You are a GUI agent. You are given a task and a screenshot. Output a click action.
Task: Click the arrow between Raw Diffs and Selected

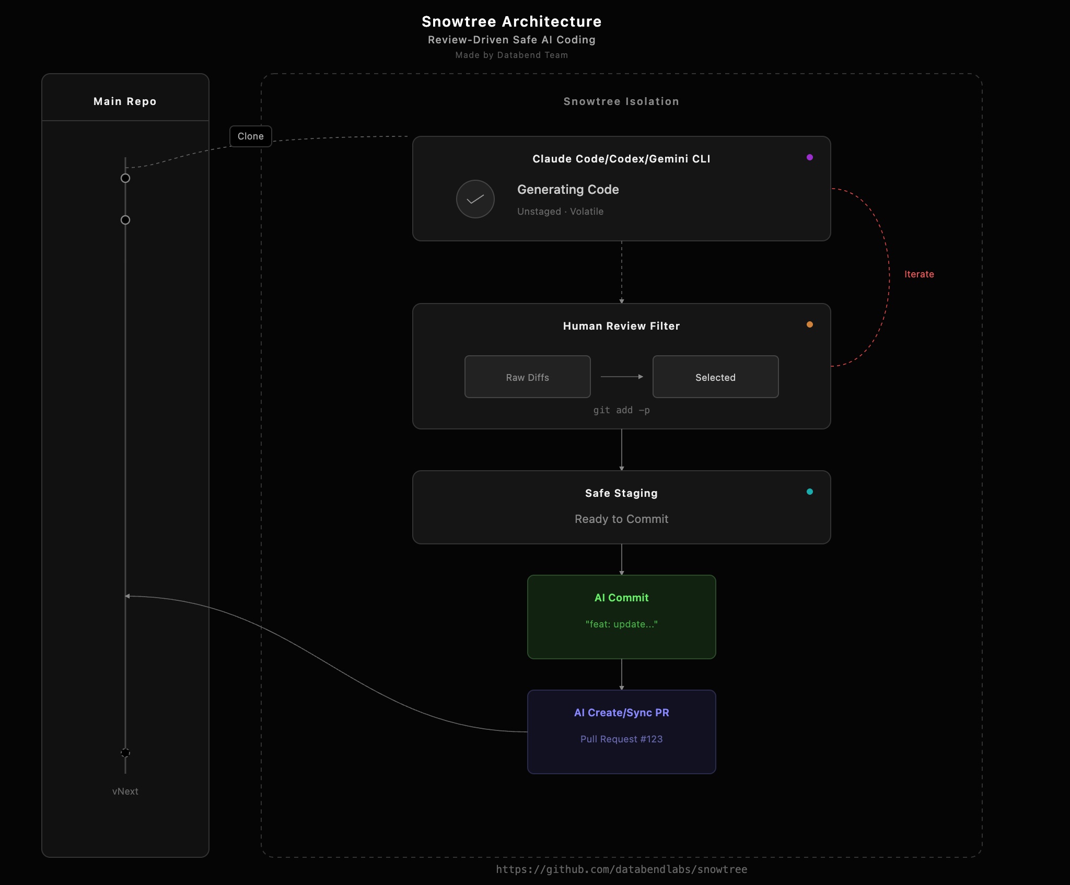tap(622, 377)
